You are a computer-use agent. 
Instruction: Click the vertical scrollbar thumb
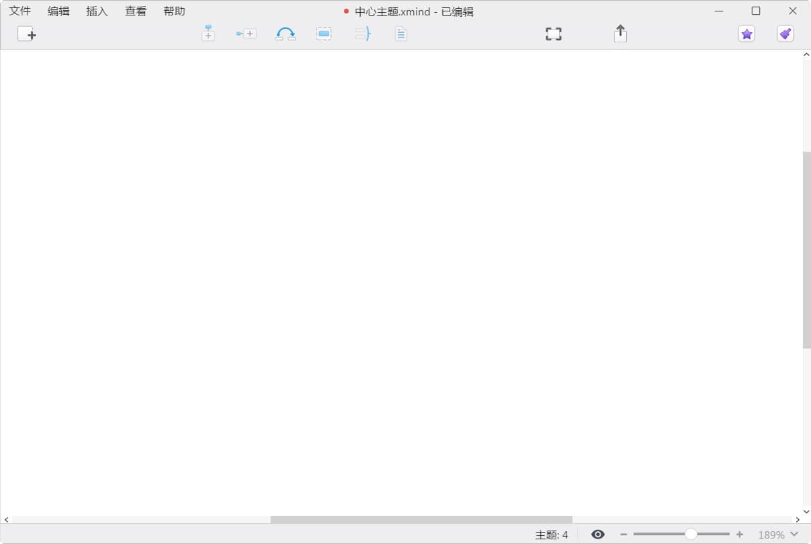click(806, 250)
